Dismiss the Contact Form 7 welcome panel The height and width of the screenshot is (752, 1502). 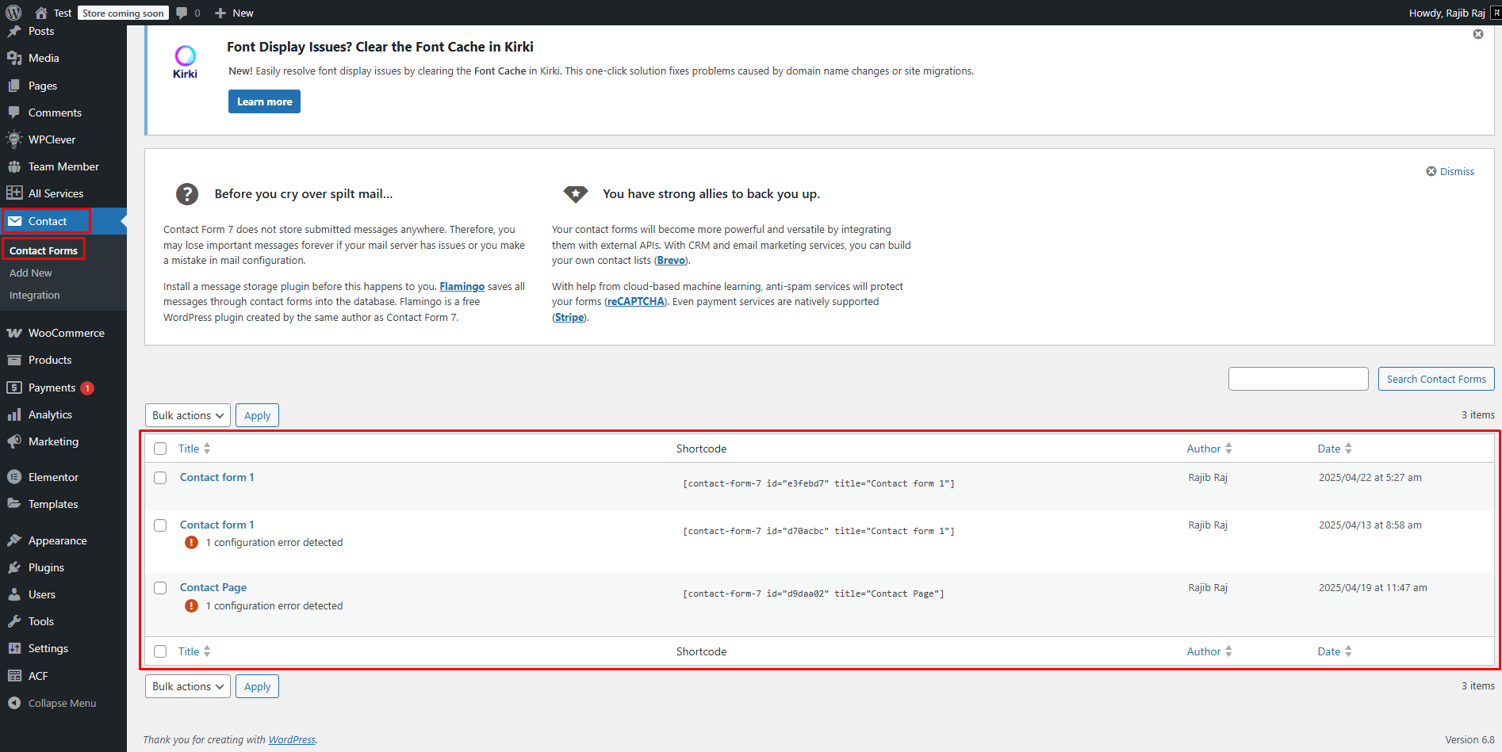(x=1450, y=171)
